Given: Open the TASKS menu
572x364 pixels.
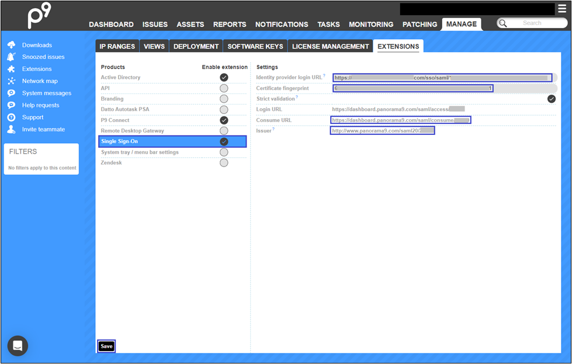Looking at the screenshot, I should point(329,25).
